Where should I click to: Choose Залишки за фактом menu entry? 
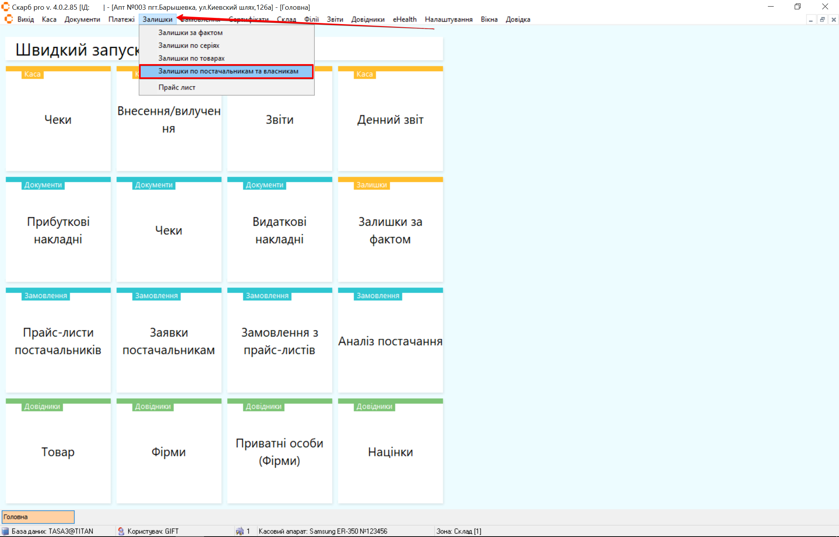(x=190, y=33)
